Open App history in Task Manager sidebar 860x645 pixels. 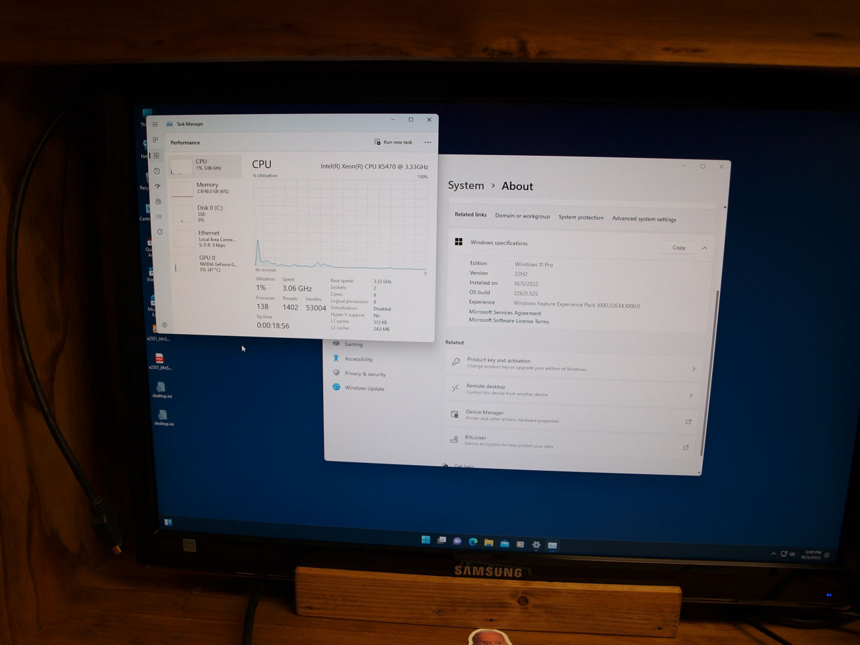pyautogui.click(x=157, y=171)
